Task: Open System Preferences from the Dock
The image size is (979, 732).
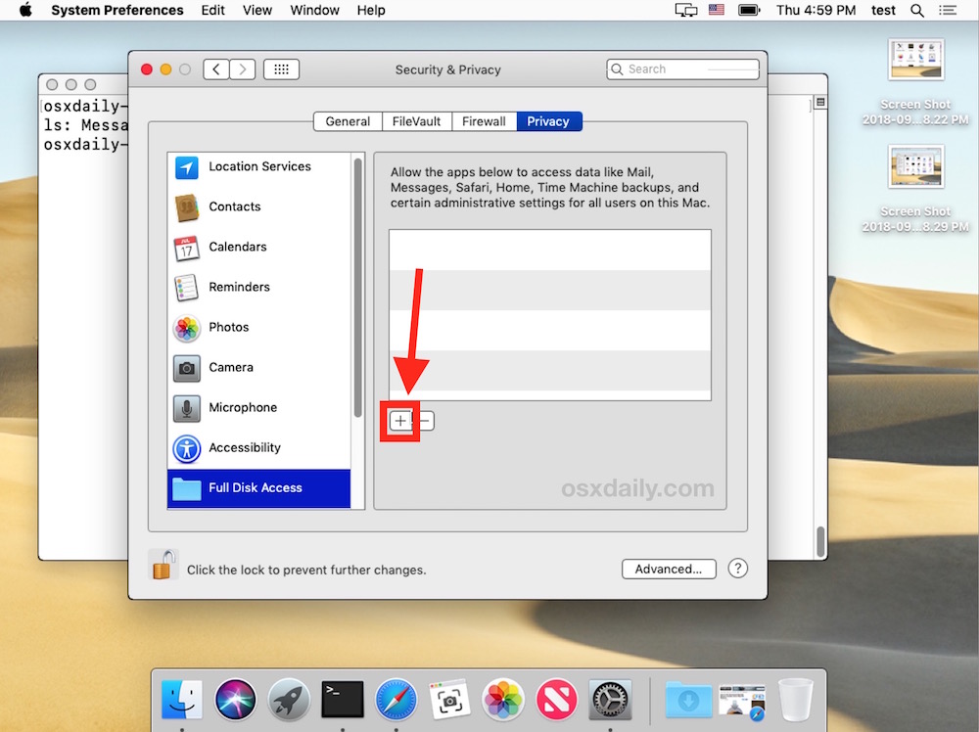Action: click(609, 699)
